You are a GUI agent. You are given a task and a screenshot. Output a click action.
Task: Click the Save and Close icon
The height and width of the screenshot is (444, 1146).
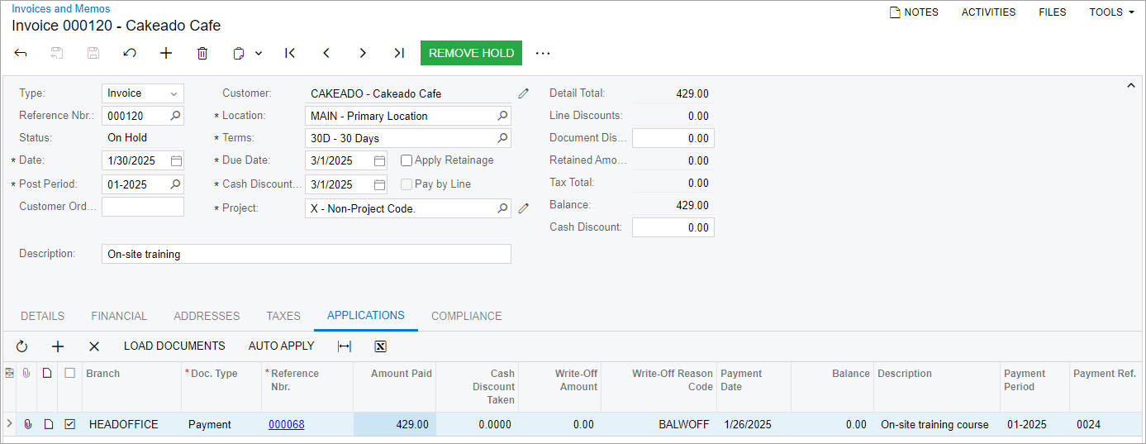pos(57,53)
